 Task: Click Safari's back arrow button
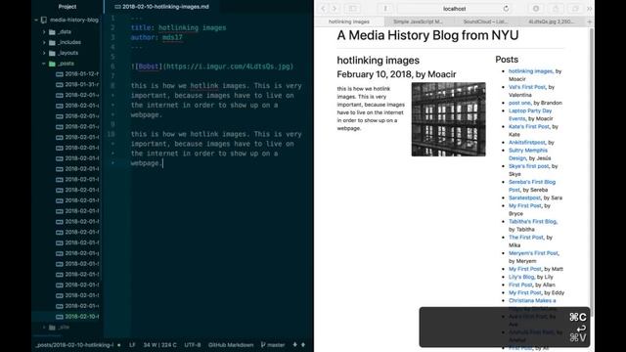[x=323, y=9]
